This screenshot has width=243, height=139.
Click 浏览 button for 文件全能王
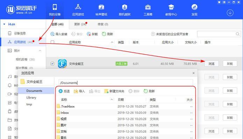pos(212,64)
